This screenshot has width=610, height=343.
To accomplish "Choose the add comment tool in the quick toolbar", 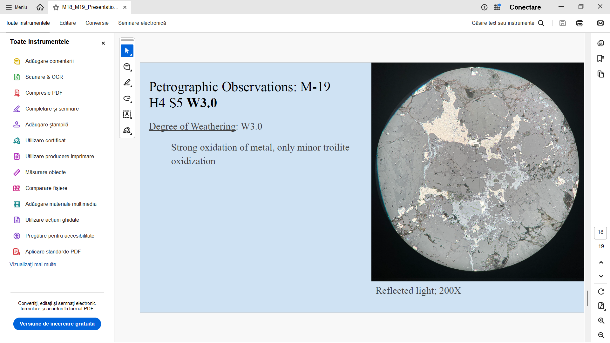I will point(127,67).
